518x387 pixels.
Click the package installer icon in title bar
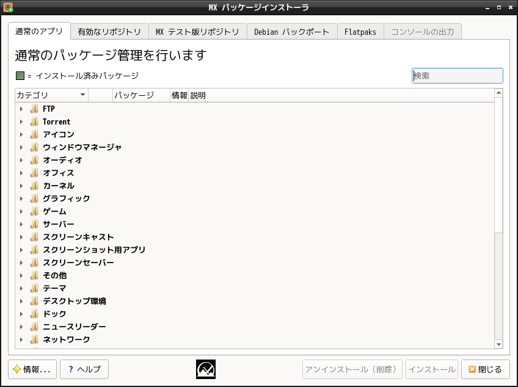click(8, 7)
